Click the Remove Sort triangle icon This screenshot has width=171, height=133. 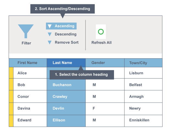pyautogui.click(x=50, y=43)
